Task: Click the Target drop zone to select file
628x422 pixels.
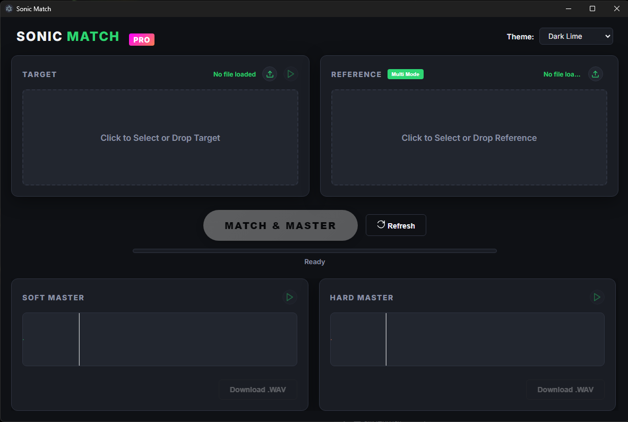Action: click(x=160, y=138)
